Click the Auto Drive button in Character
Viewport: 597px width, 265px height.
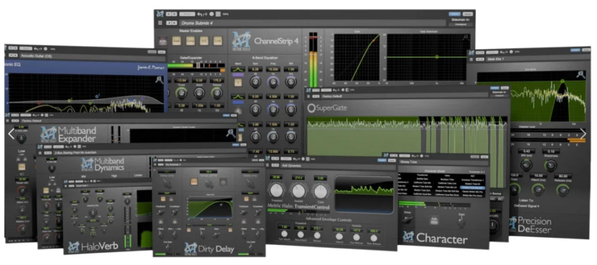pos(434,220)
